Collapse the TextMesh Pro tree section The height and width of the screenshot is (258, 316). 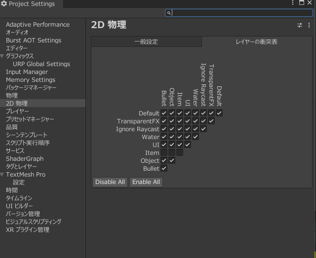click(x=2, y=175)
